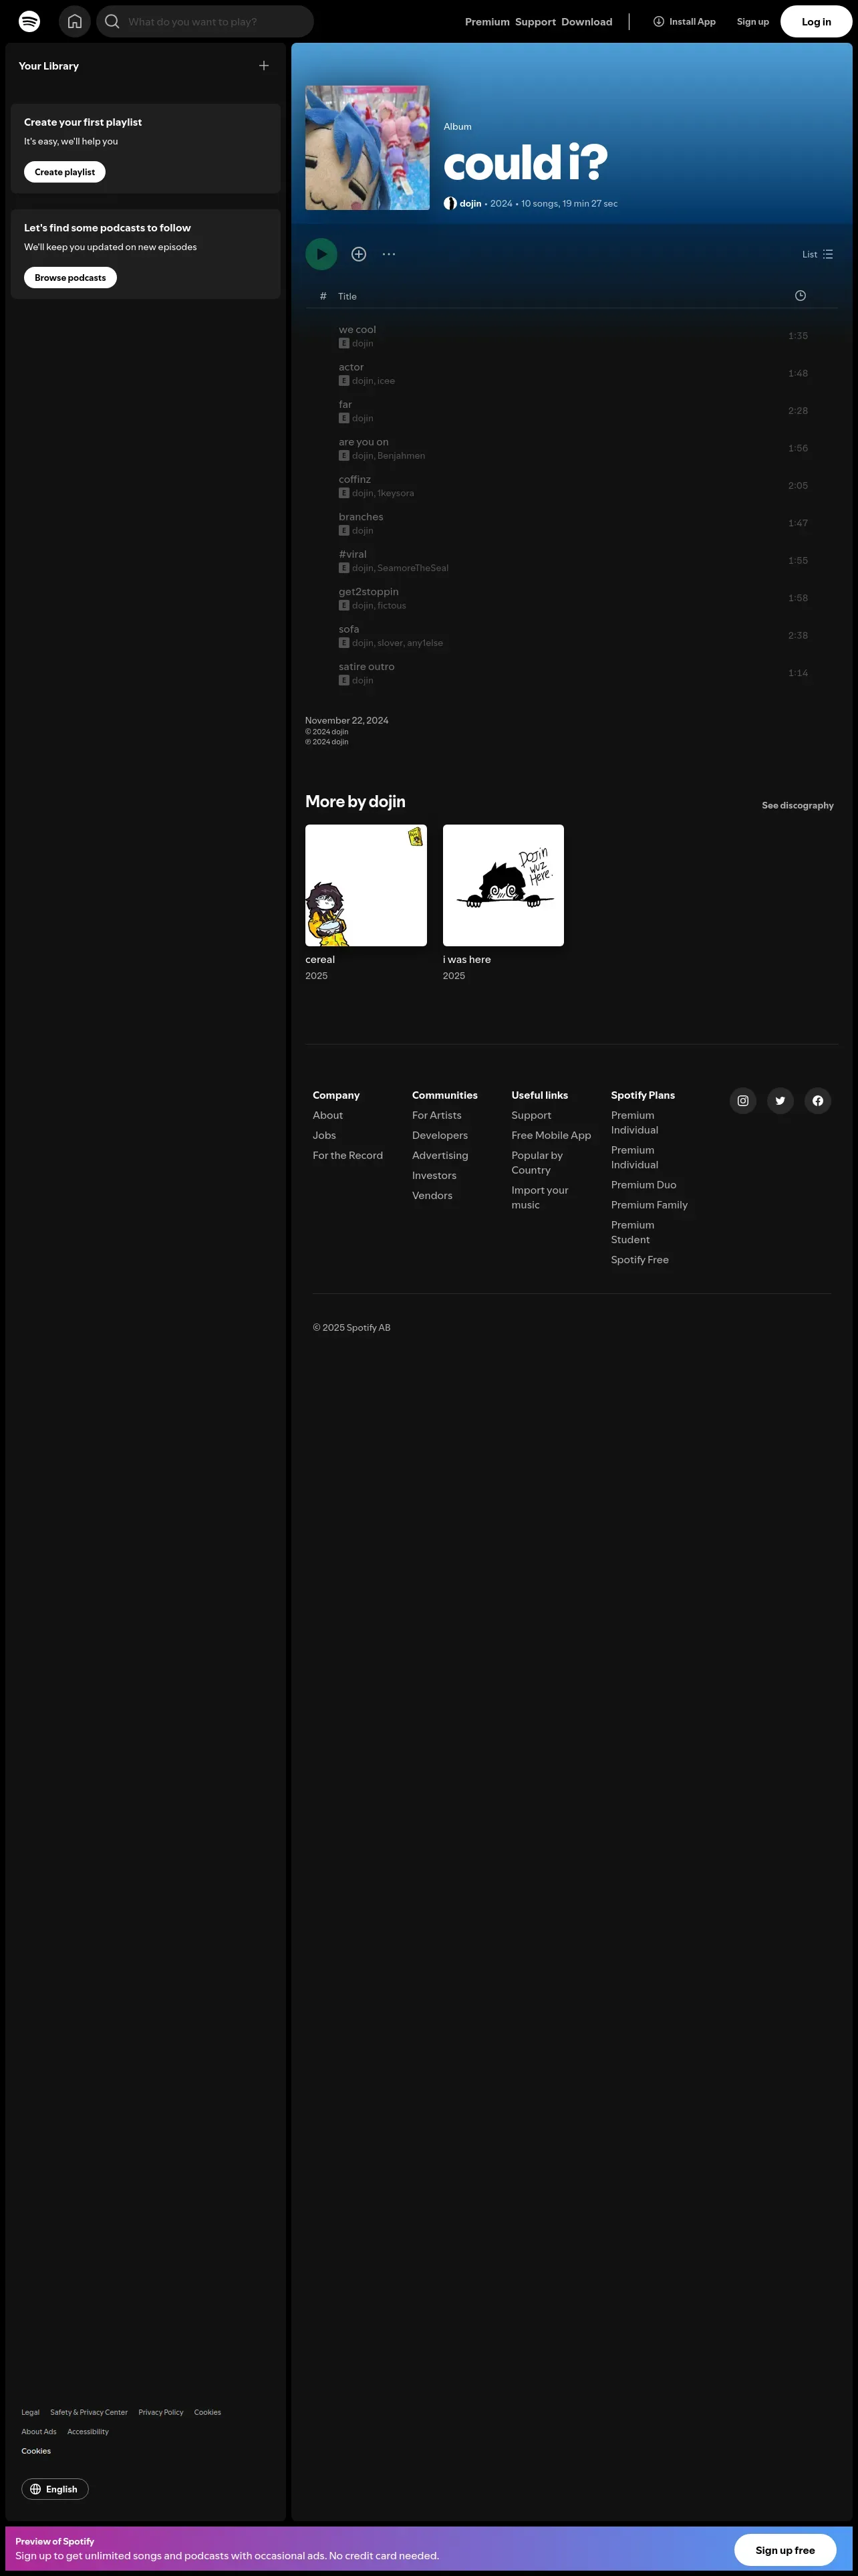
Task: Open more options ellipsis for album
Action: coord(388,254)
